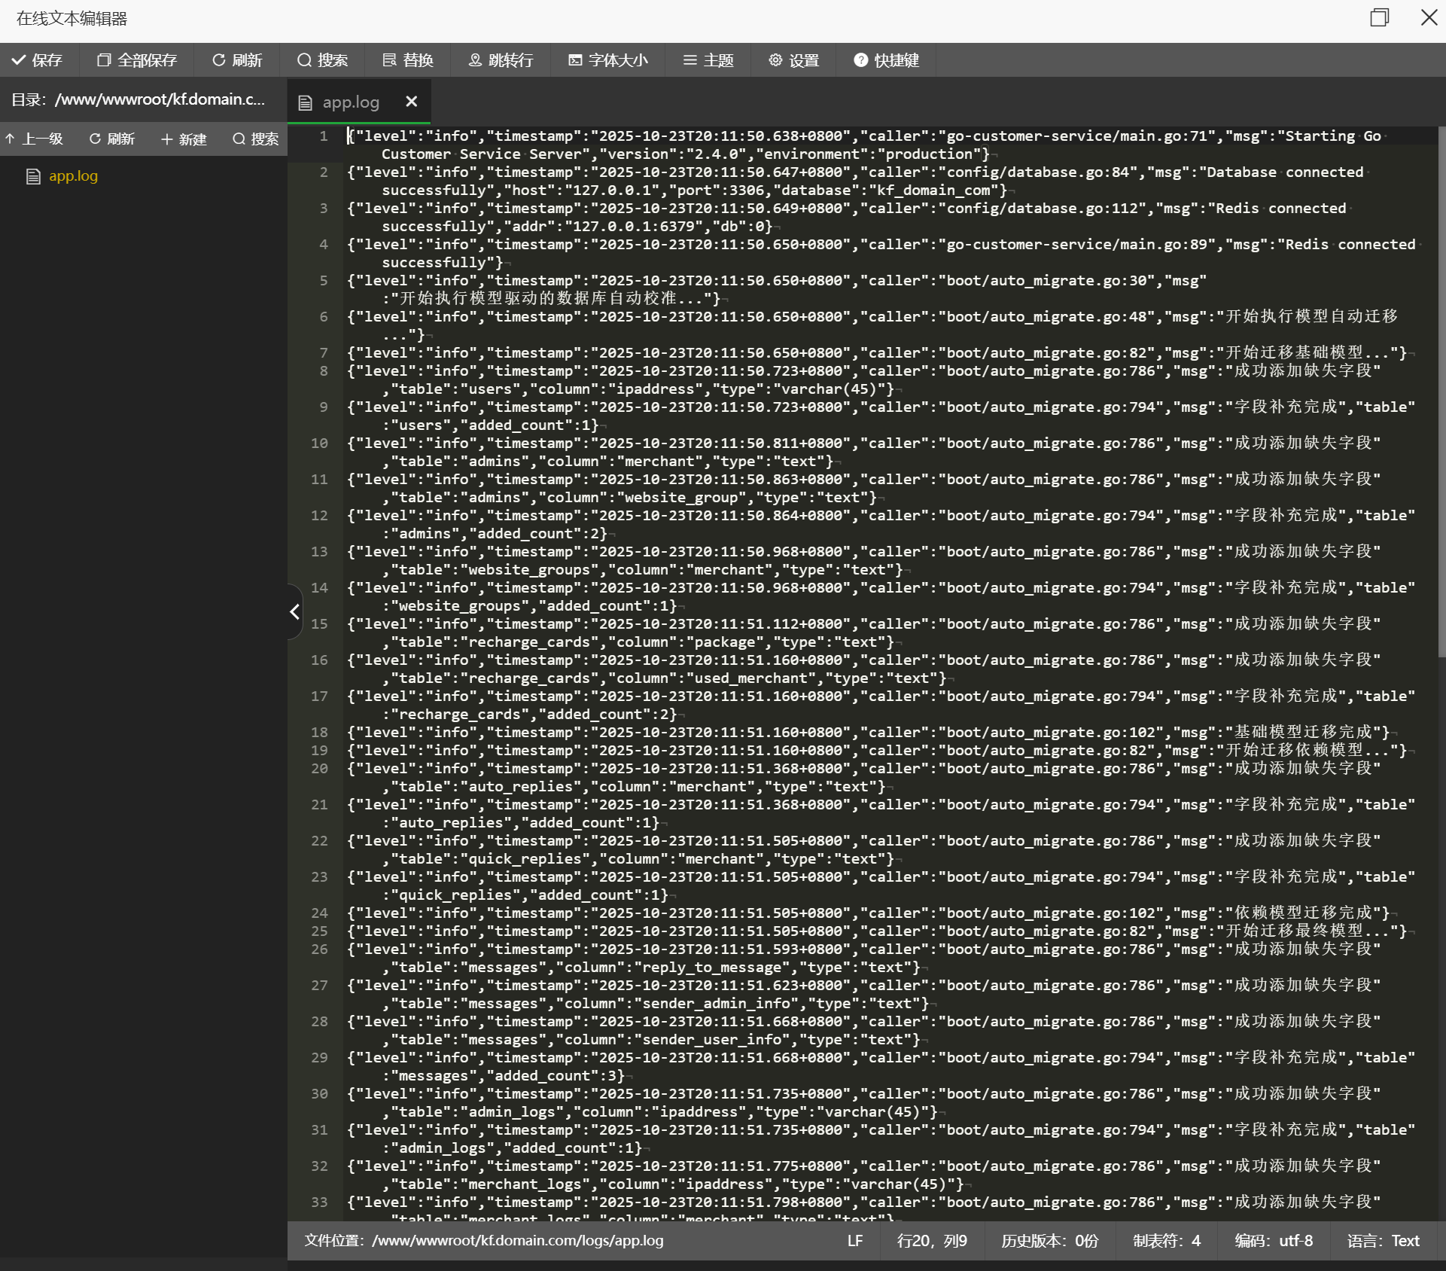The image size is (1446, 1271).
Task: Click the Refresh (刷新) toolbar icon
Action: pos(219,60)
